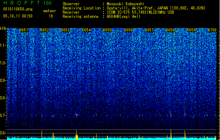Select the version number 1.0.0

click(48, 3)
